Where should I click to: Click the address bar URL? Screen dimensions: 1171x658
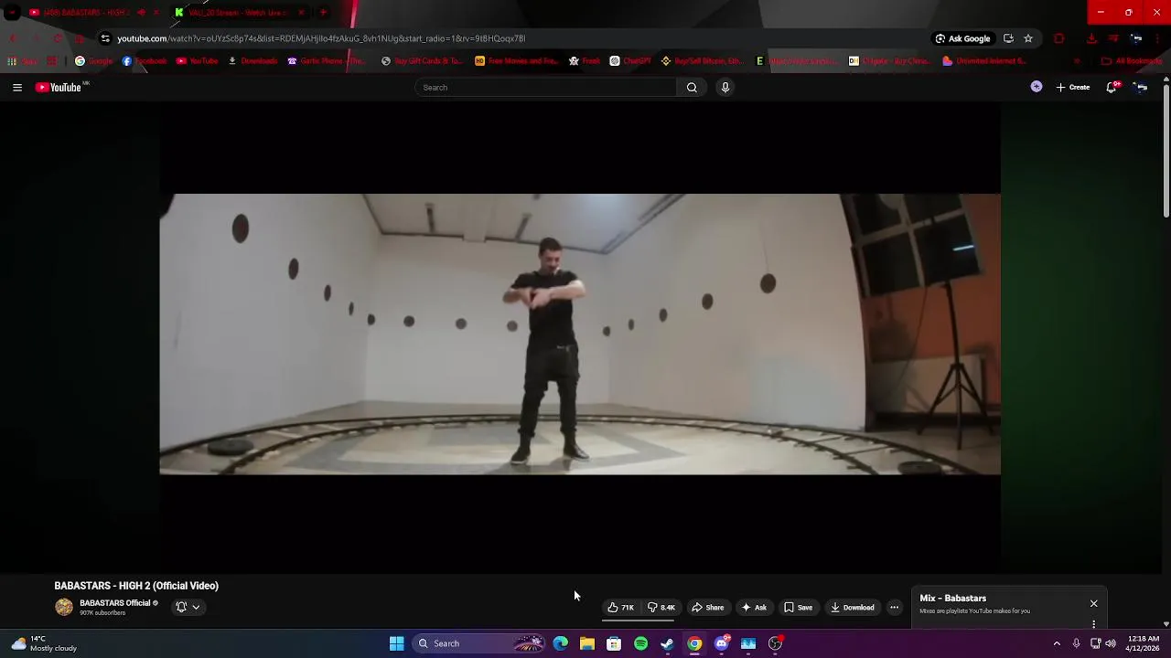tap(321, 38)
